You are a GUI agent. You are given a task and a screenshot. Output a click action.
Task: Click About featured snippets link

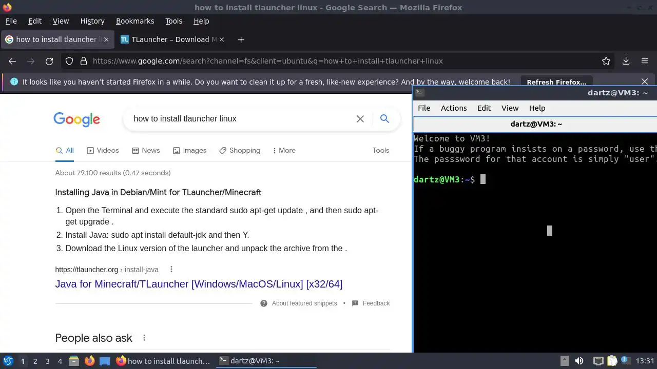pos(304,303)
